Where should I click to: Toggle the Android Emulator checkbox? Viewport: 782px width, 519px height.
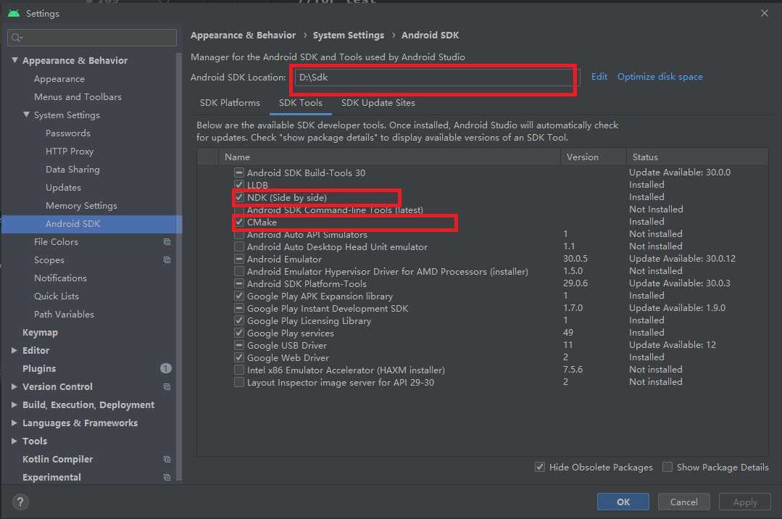click(x=239, y=259)
